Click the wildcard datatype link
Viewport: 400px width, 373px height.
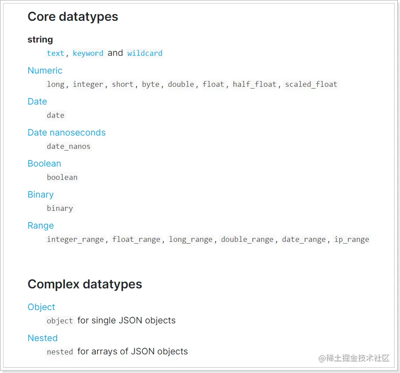[x=145, y=53]
